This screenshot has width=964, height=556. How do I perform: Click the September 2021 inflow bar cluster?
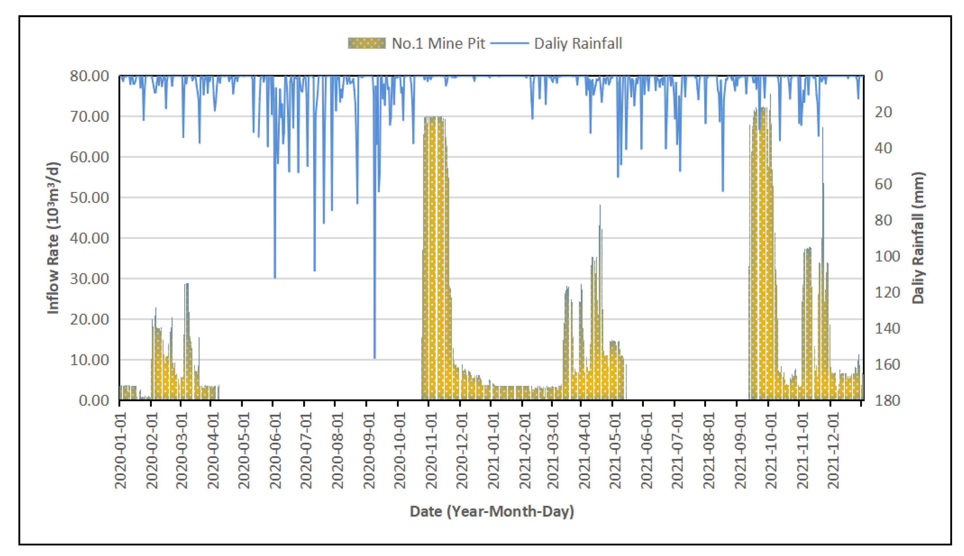pos(761,267)
